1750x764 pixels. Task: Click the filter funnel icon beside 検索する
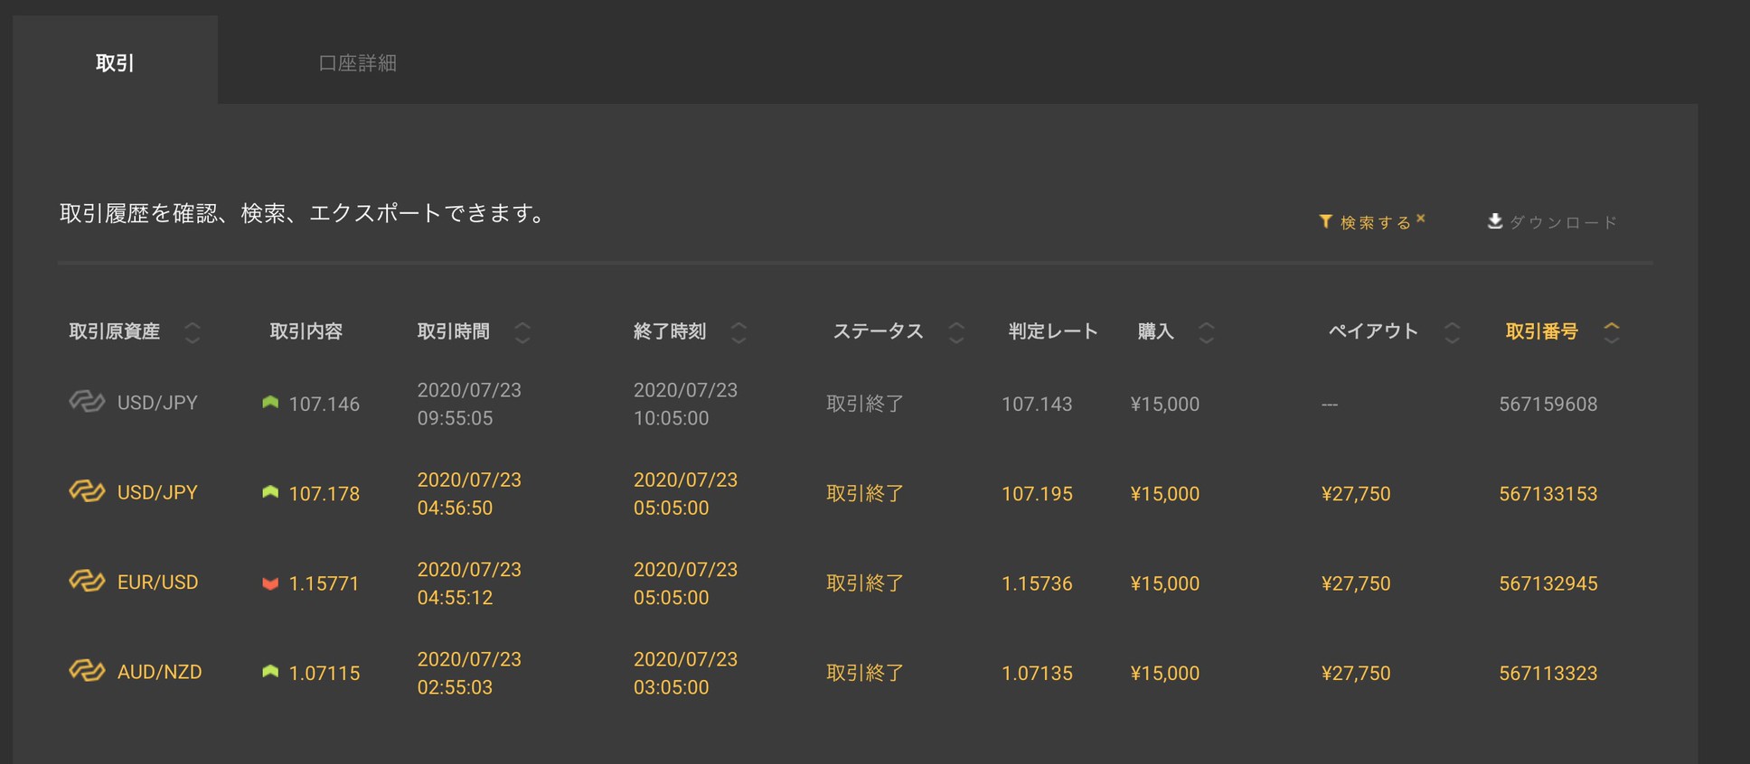(1325, 221)
